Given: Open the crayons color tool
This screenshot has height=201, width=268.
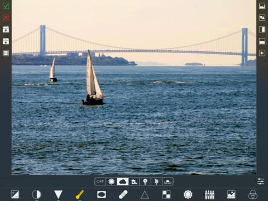Looking at the screenshot, I should [x=209, y=195].
